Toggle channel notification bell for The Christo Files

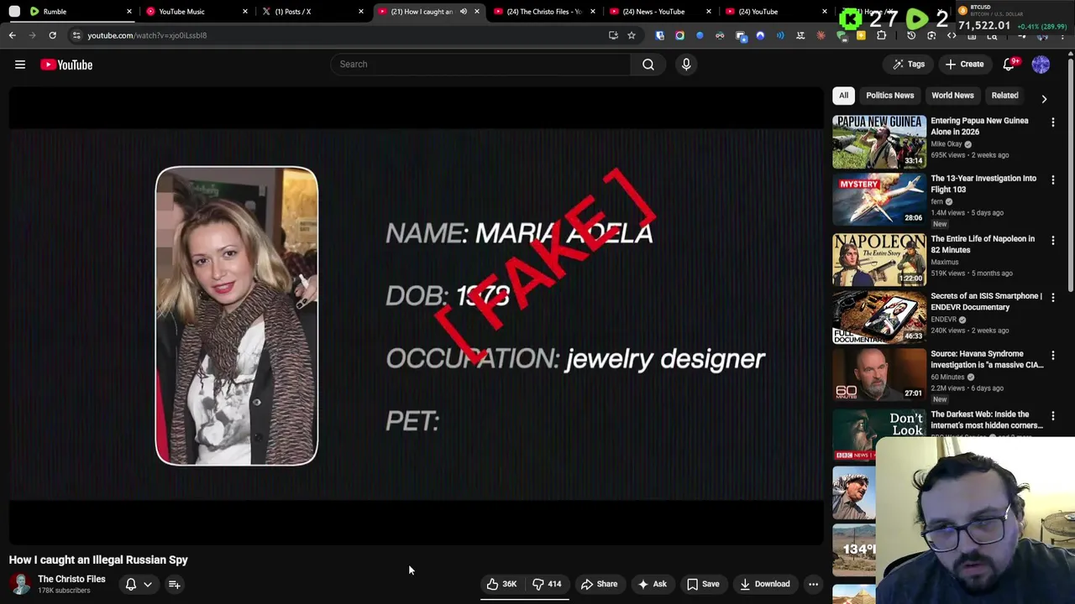131,584
